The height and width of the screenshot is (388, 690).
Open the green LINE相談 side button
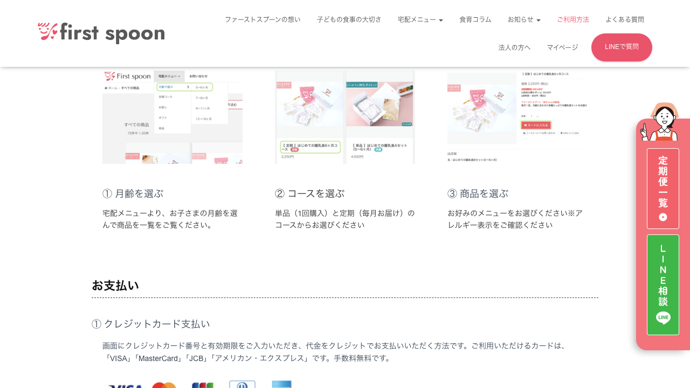pyautogui.click(x=663, y=285)
